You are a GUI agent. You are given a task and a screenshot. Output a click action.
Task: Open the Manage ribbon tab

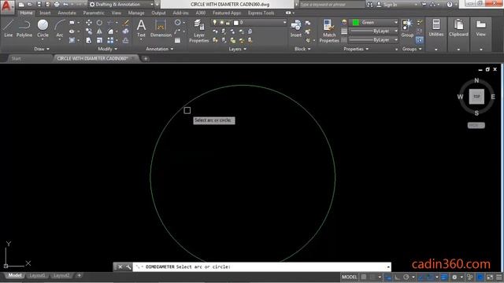point(136,13)
